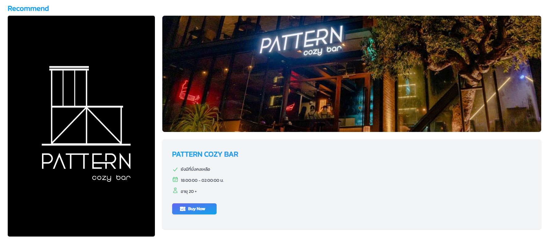
Task: Click the green person age icon
Action: (x=175, y=190)
